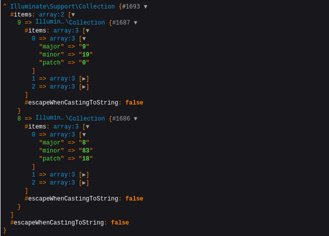Collapse index 0 array inside Collection #1687
Screen dimensions: 329x236
click(84, 39)
